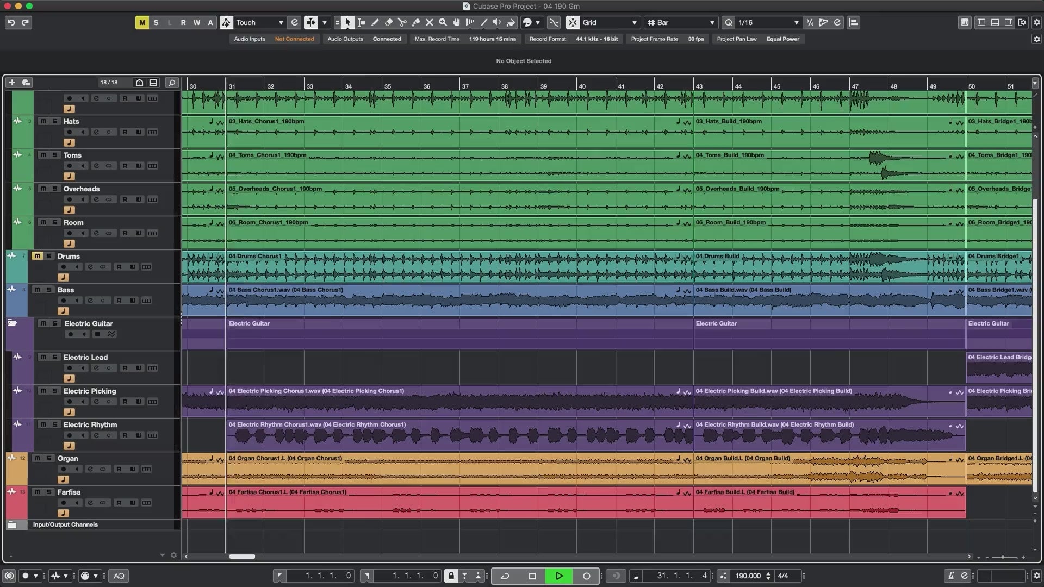Select the Mute X tool
The image size is (1044, 587).
pos(429,22)
